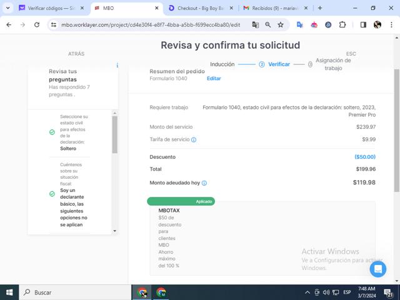Open the browser side panel icon
This screenshot has width=400, height=300.
tap(363, 25)
